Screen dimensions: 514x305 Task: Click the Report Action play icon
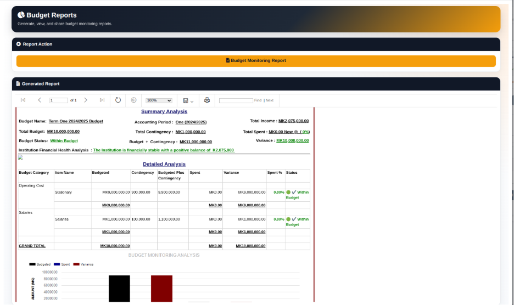pyautogui.click(x=19, y=44)
